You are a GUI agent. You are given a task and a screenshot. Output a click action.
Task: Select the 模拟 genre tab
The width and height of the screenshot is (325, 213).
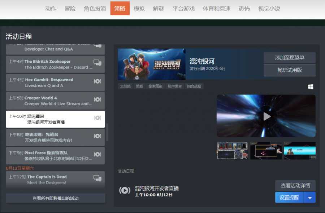coord(139,9)
